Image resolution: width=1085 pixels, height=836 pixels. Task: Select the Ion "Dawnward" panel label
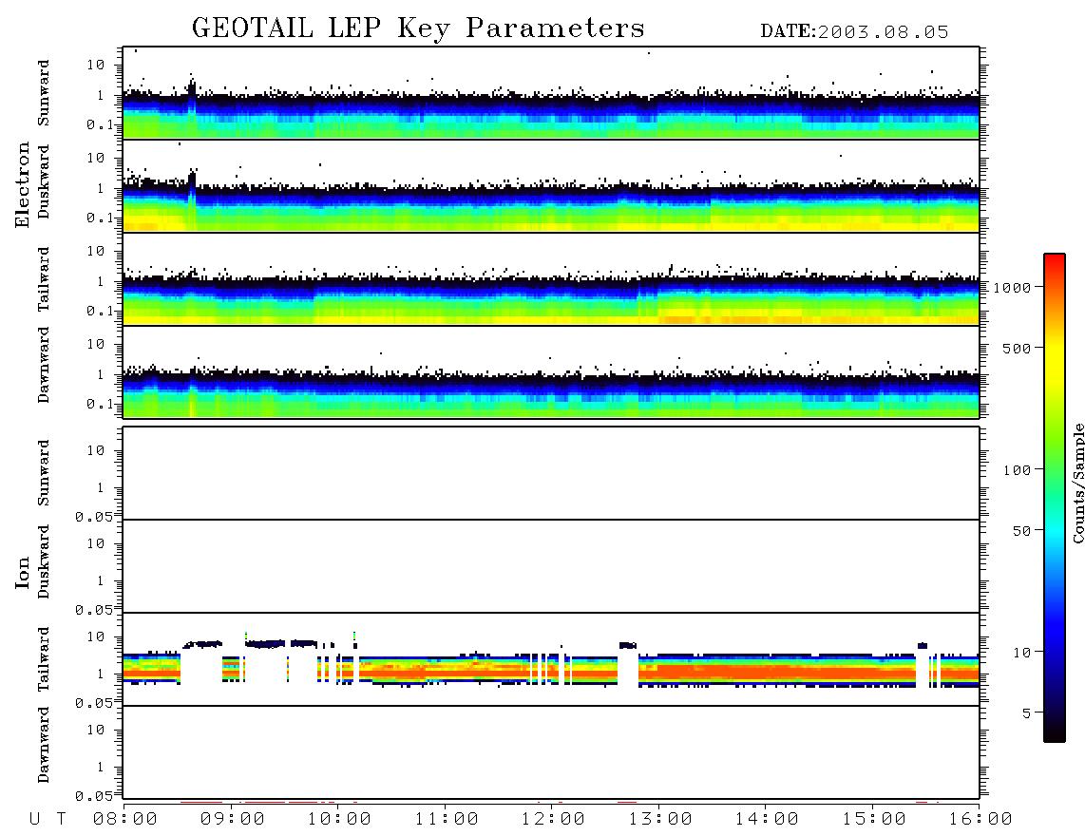click(x=44, y=745)
